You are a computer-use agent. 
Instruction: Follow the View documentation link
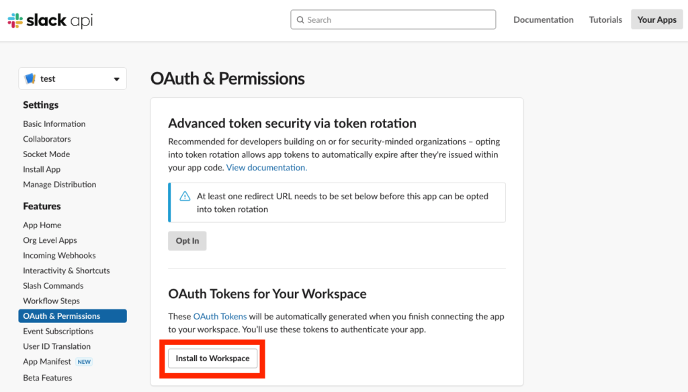click(267, 168)
